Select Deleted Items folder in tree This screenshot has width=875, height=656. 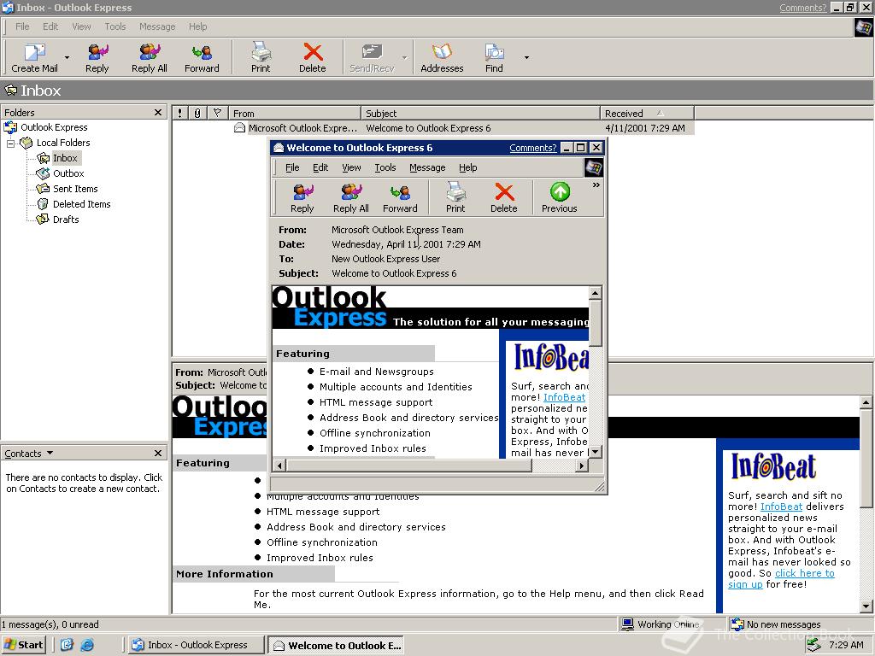coord(81,204)
